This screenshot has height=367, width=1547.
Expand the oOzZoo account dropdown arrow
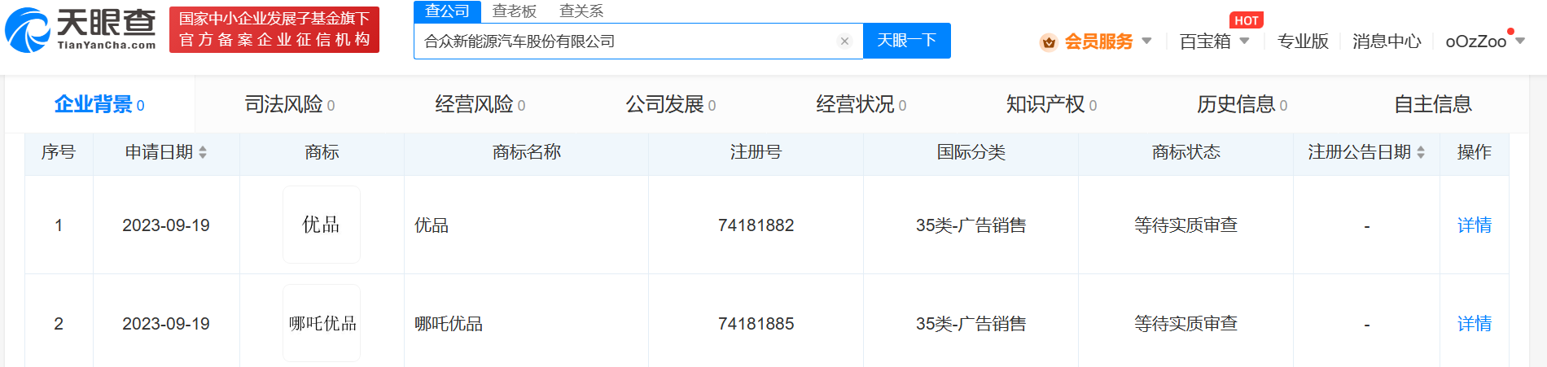point(1519,41)
